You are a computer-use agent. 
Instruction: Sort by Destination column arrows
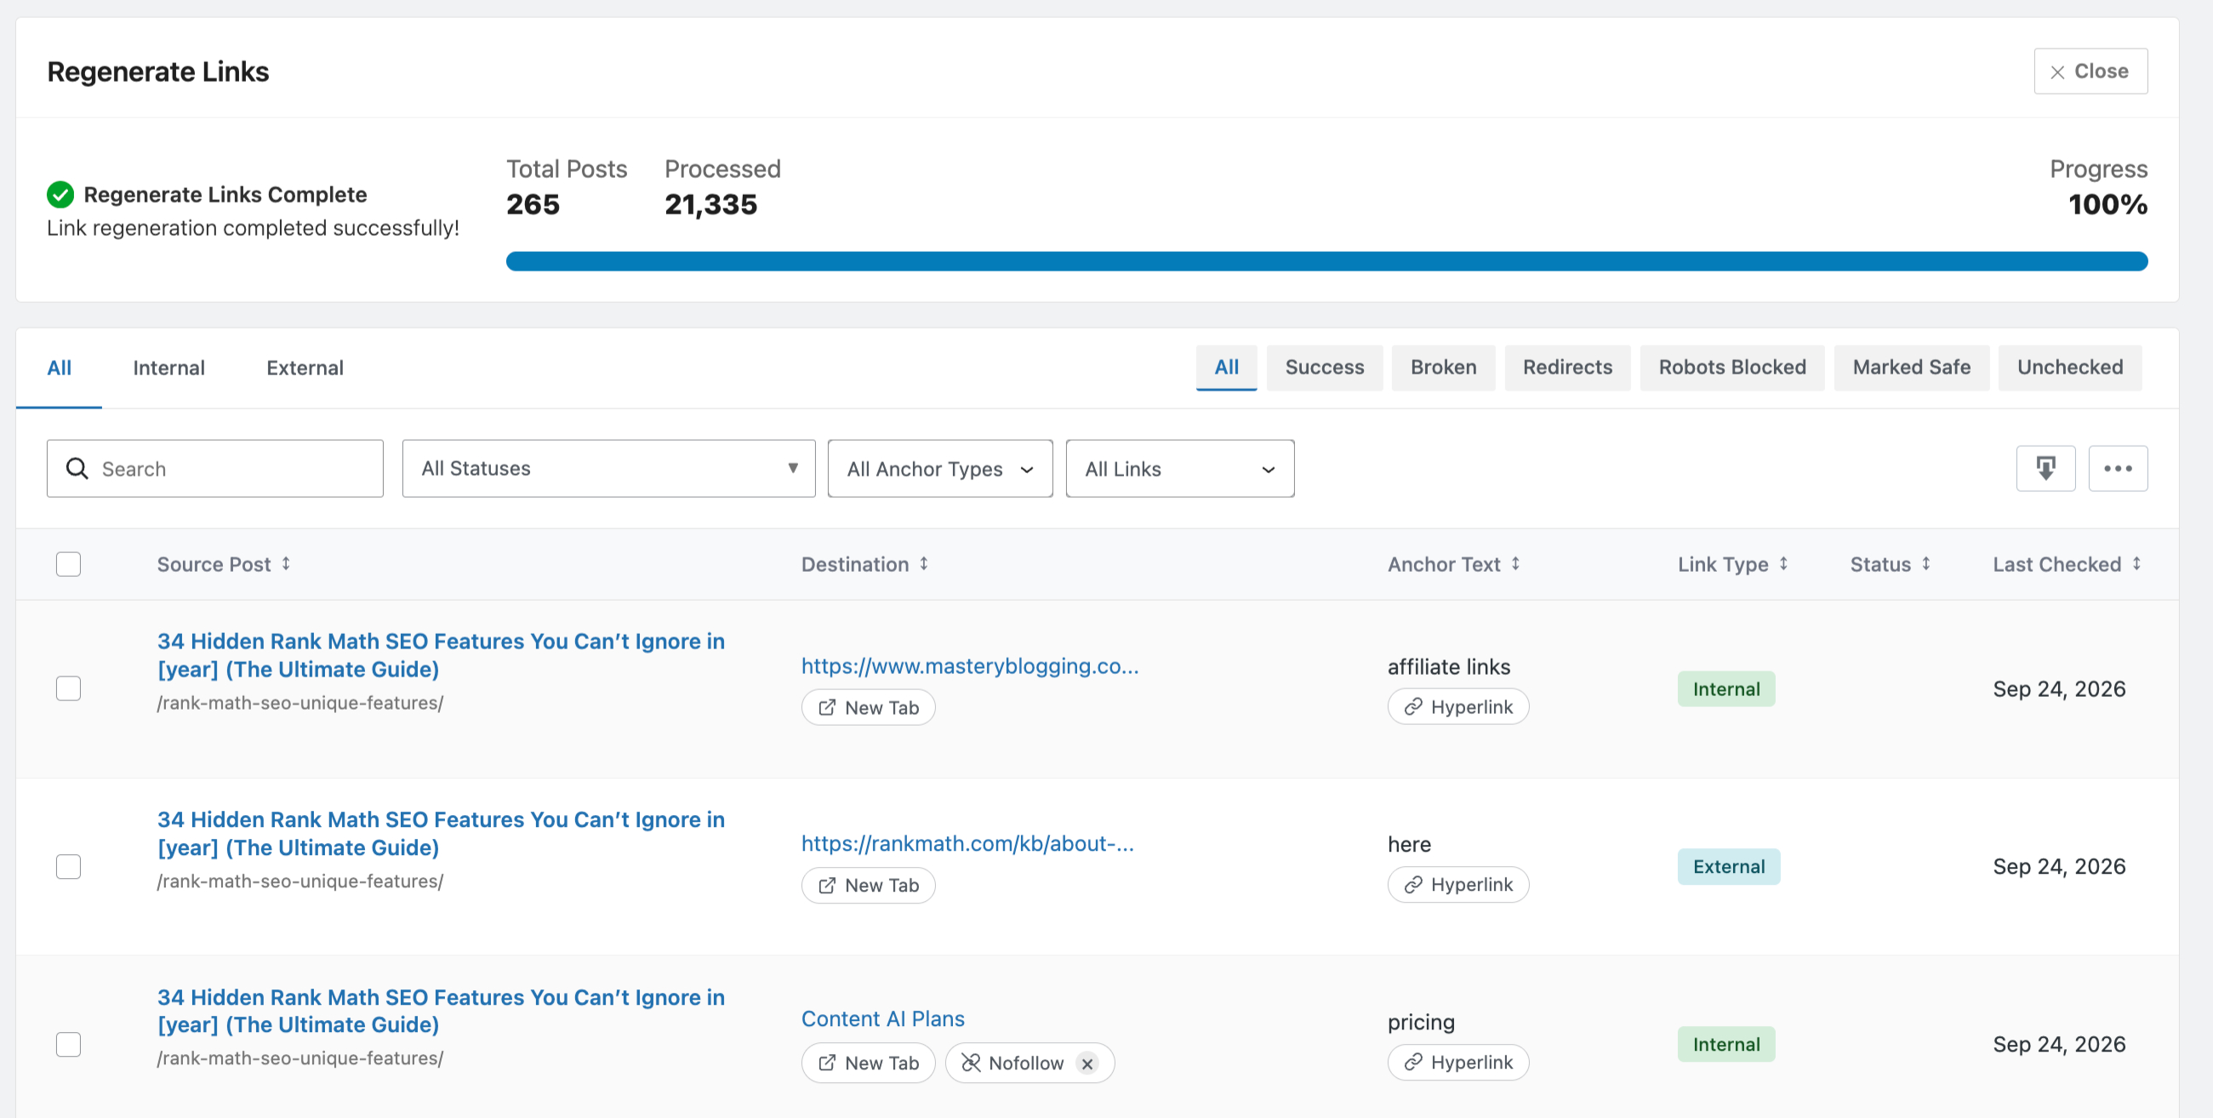point(923,564)
